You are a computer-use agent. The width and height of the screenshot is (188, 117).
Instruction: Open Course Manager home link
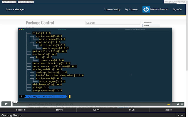tap(15, 9)
